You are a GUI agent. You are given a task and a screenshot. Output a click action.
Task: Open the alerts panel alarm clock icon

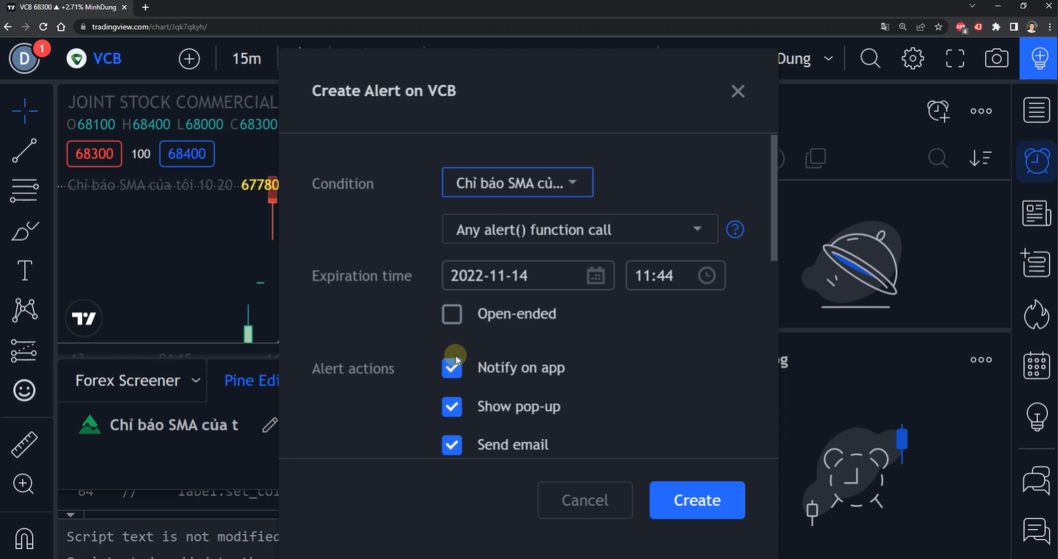tap(1037, 161)
